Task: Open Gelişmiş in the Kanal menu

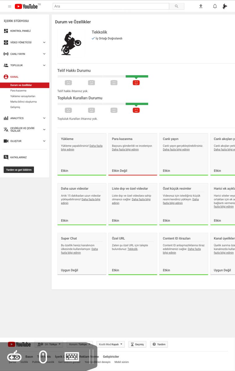Action: point(15,107)
